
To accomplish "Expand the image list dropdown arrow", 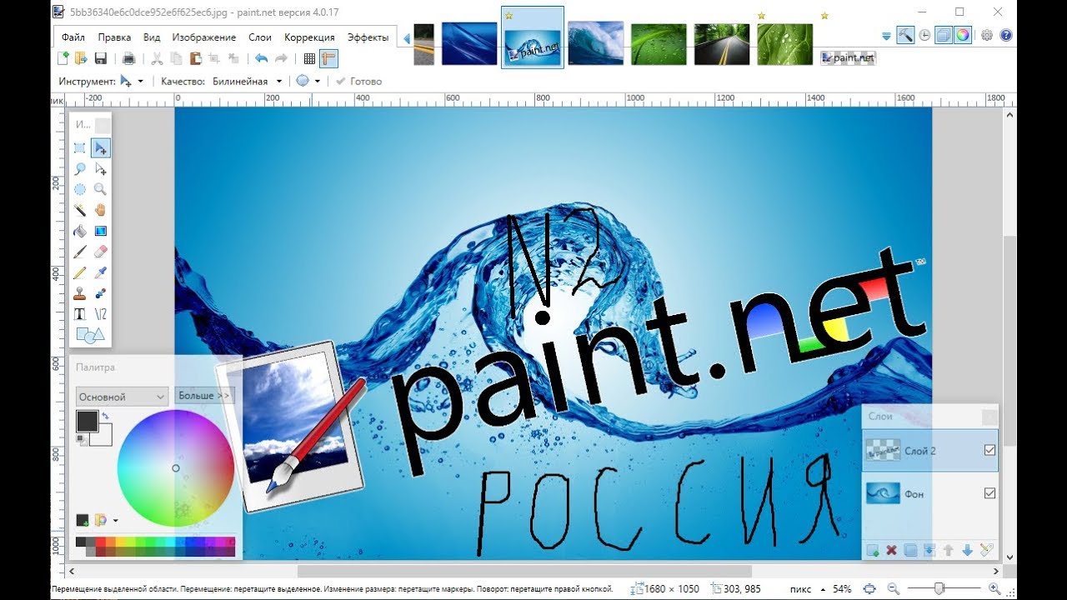I will 886,36.
